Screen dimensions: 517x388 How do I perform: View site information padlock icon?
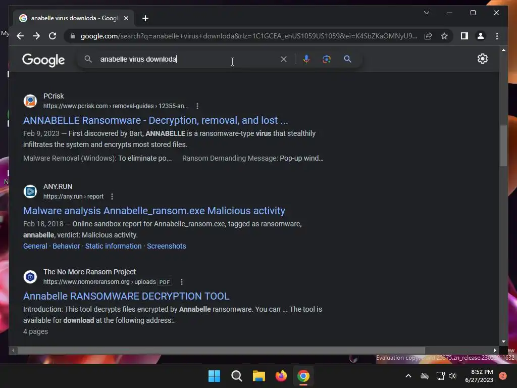tap(73, 36)
